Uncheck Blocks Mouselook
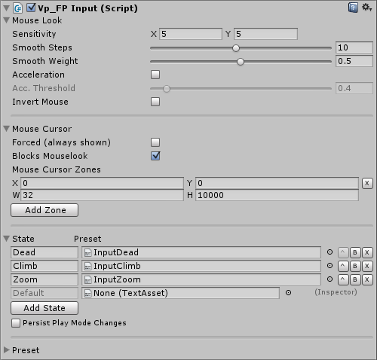Viewport: 377px width, 360px height. coord(155,156)
